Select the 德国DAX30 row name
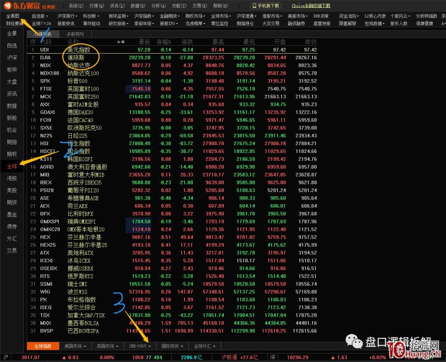446x362 pixels. pos(80,112)
